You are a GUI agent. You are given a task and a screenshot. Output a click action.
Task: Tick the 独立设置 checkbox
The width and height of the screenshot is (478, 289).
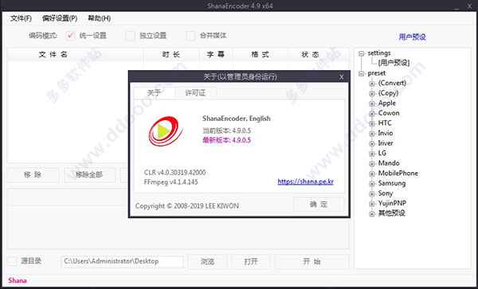[131, 36]
